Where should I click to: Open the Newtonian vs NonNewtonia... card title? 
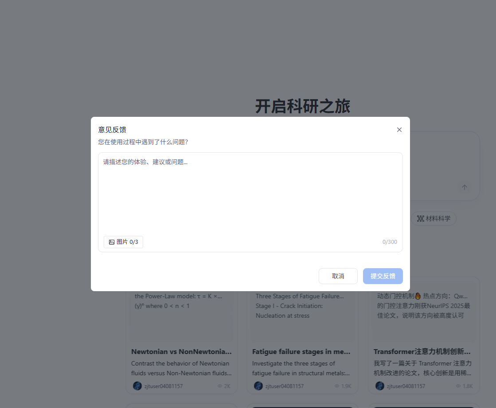pos(181,351)
